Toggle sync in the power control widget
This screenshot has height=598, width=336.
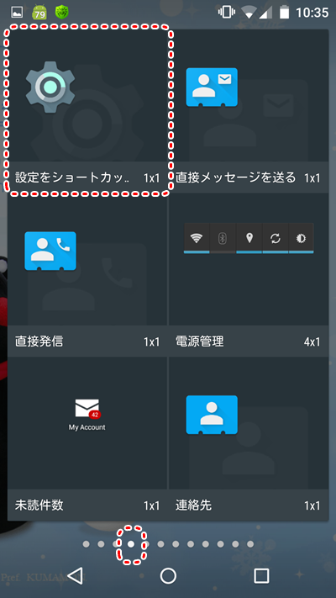tap(275, 238)
